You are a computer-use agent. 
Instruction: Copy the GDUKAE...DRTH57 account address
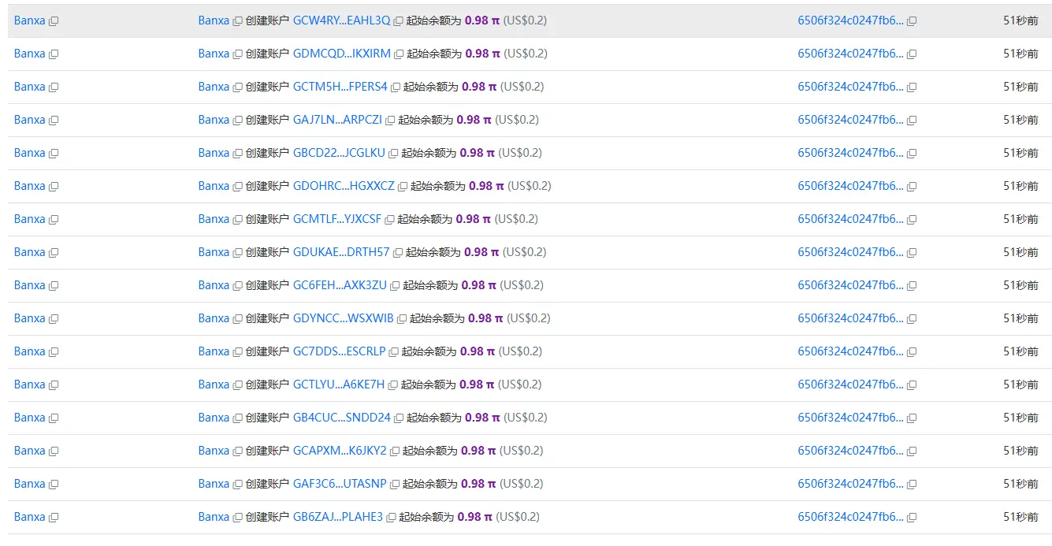[398, 253]
